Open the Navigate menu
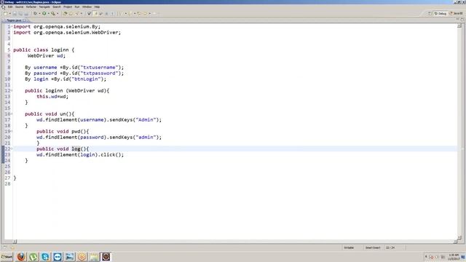The image size is (466, 262). 44,7
